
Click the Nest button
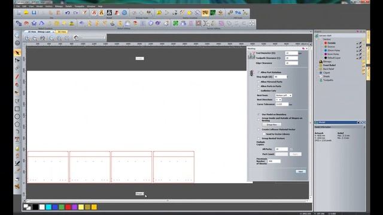(x=300, y=171)
